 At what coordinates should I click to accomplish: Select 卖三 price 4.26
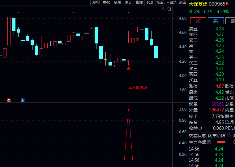tap(220, 40)
